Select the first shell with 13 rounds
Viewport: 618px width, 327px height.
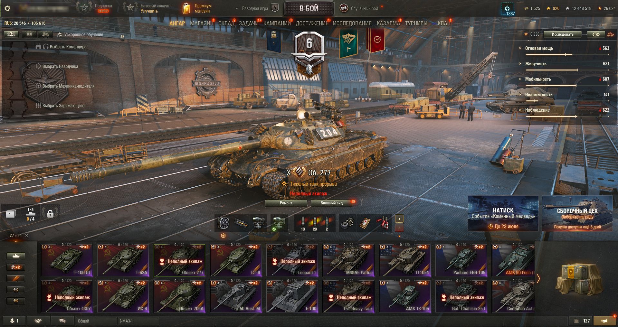[x=303, y=223]
